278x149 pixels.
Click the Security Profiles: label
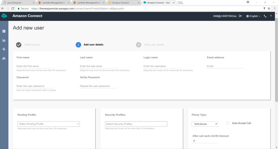point(115,115)
